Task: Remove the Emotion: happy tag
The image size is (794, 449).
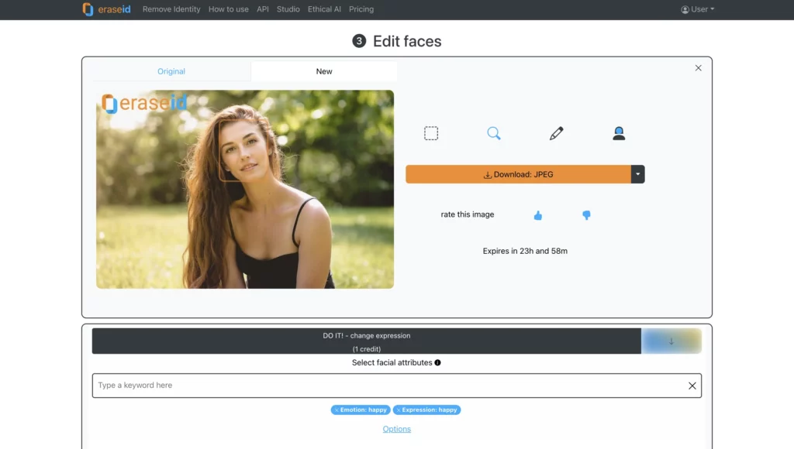Action: click(x=336, y=410)
